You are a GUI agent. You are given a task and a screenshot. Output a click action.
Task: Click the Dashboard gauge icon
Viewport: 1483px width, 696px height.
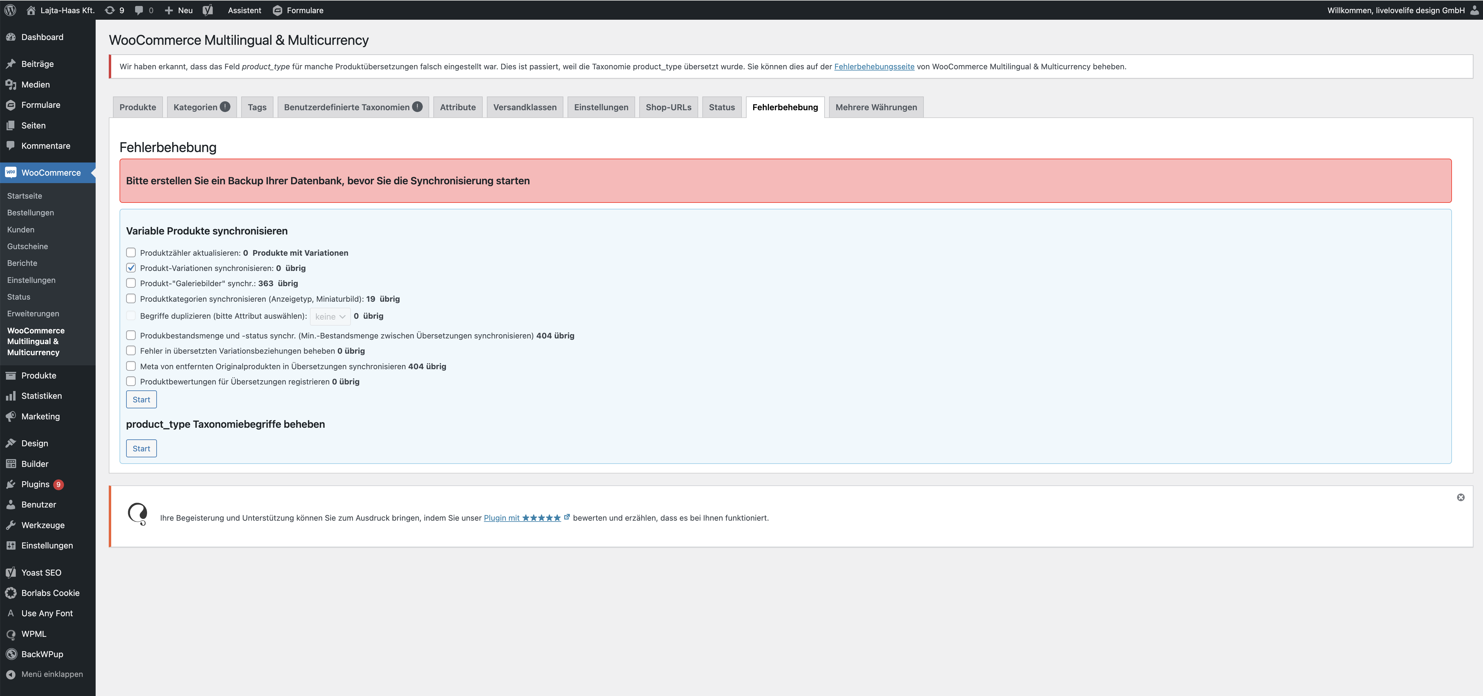[10, 37]
